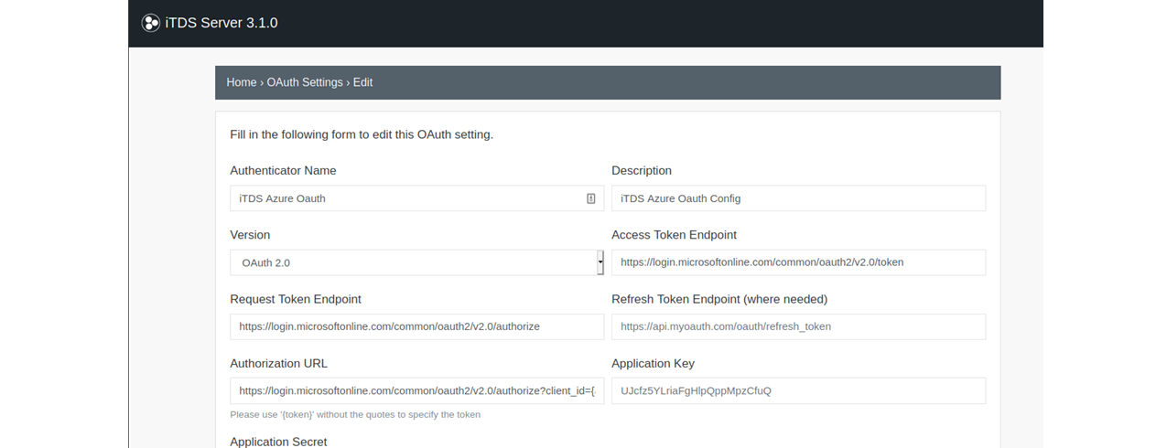Click the 'Fill in the following form' instruction text
The image size is (1167, 448).
point(362,134)
